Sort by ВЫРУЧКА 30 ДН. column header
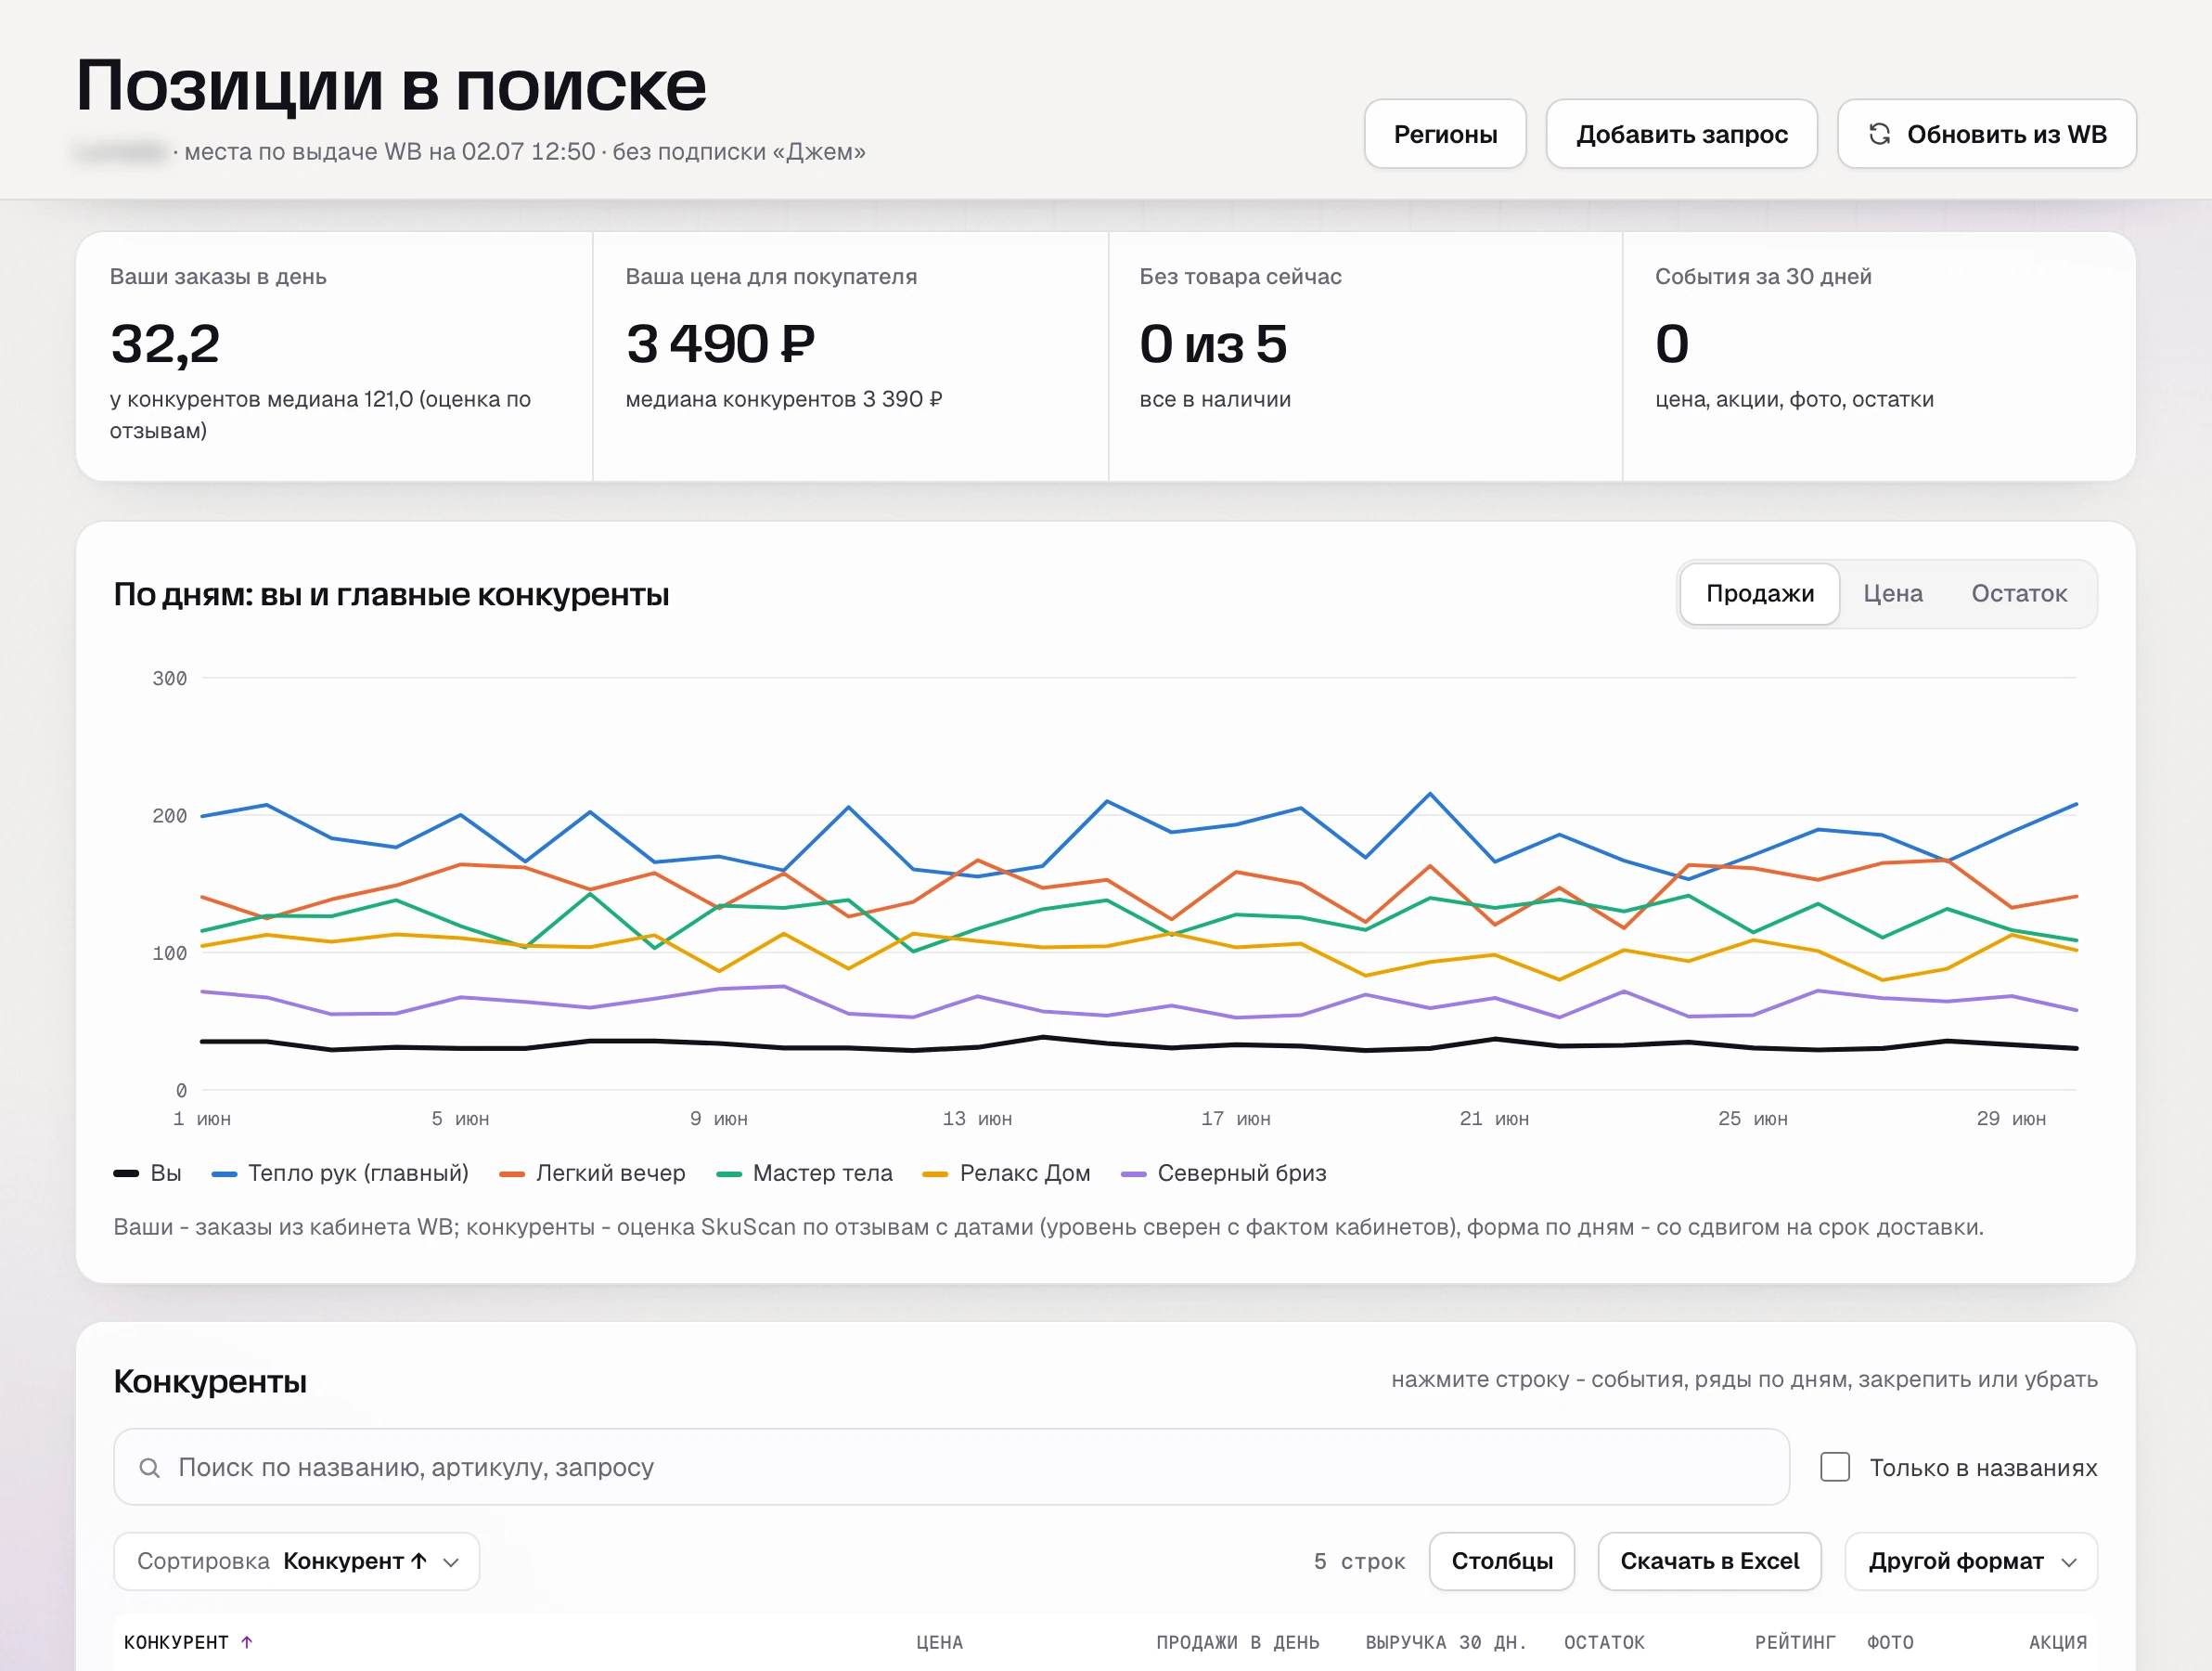The image size is (2212, 1671). point(1446,1642)
